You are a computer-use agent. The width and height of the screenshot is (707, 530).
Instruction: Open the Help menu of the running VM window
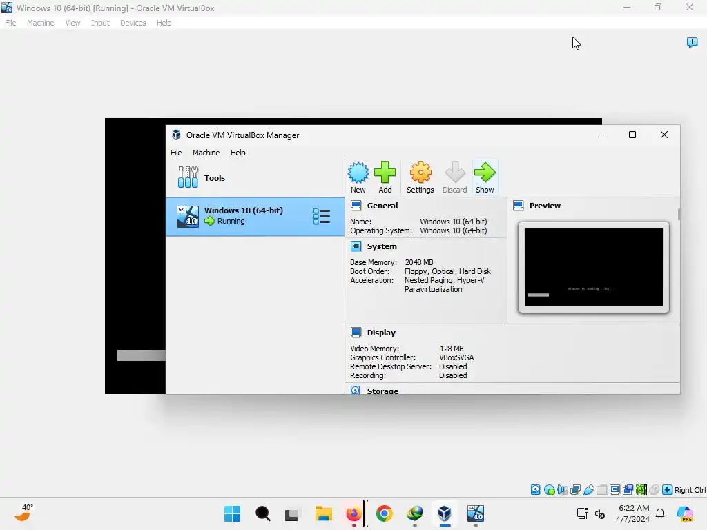tap(164, 23)
